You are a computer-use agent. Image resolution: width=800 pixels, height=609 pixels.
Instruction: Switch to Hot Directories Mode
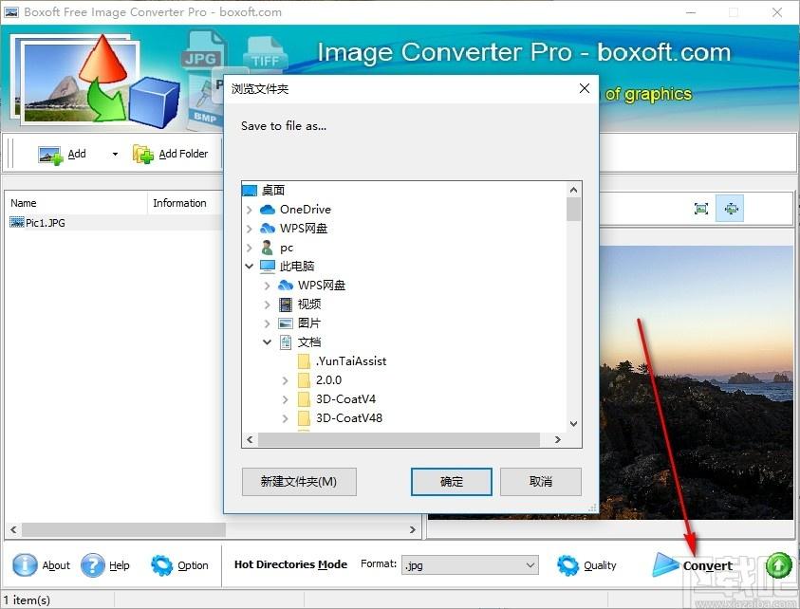[x=290, y=564]
